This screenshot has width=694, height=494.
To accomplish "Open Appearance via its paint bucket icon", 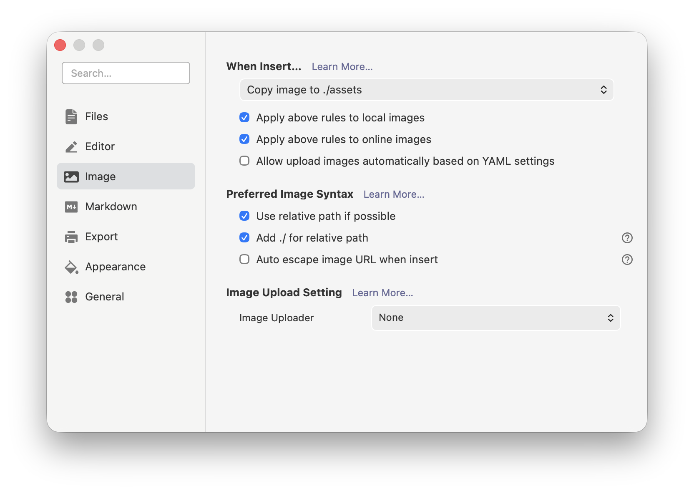I will click(x=71, y=267).
